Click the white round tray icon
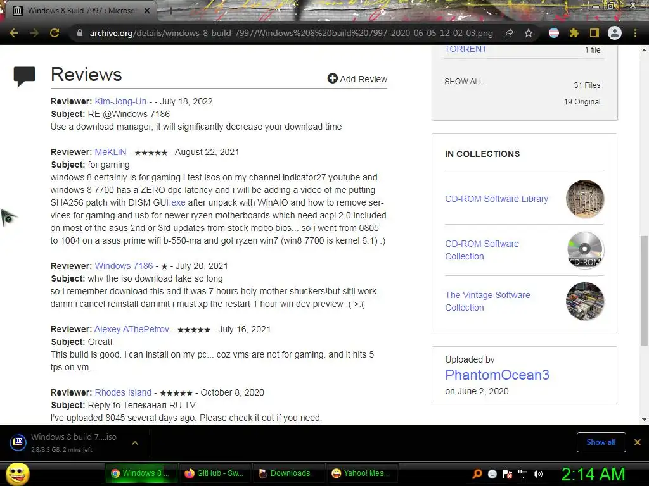The image size is (649, 486). [492, 474]
